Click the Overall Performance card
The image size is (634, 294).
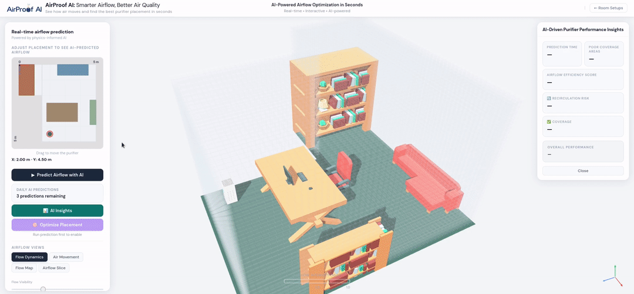583,151
